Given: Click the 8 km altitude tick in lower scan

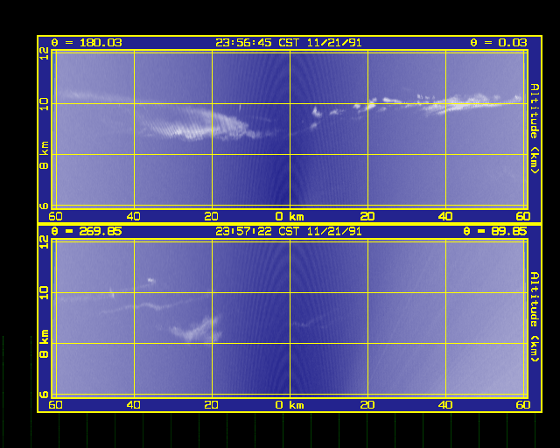Looking at the screenshot, I should [45, 343].
